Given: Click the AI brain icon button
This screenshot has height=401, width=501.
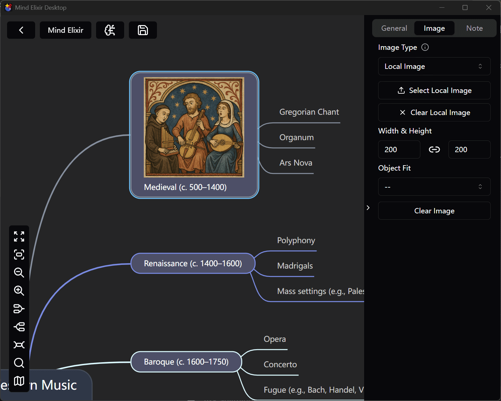Looking at the screenshot, I should (110, 30).
